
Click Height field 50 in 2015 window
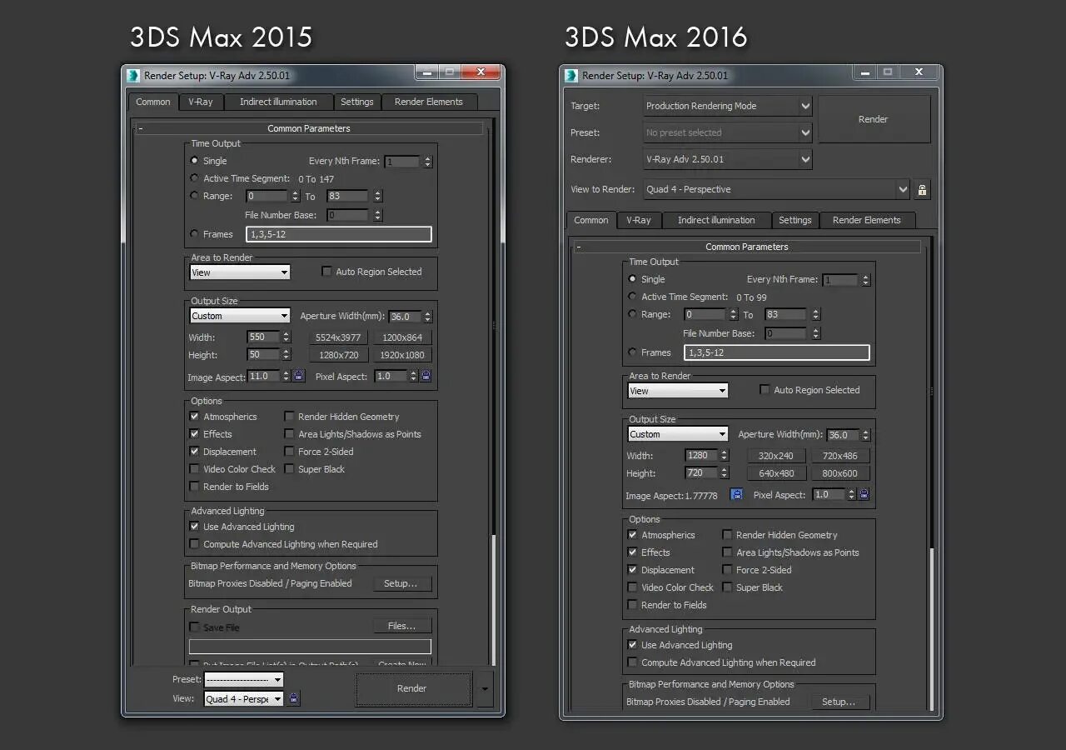point(262,354)
